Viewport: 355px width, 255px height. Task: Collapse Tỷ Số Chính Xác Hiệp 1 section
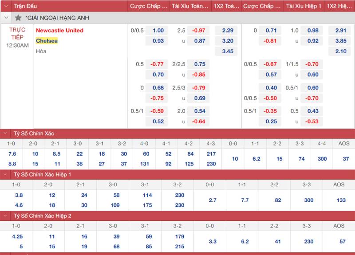click(6, 175)
